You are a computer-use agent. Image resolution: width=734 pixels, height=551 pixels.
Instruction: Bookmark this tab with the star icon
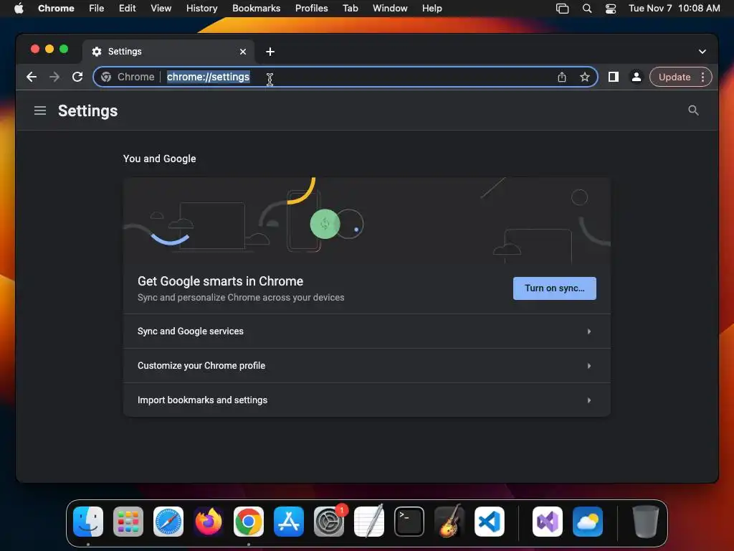(585, 77)
